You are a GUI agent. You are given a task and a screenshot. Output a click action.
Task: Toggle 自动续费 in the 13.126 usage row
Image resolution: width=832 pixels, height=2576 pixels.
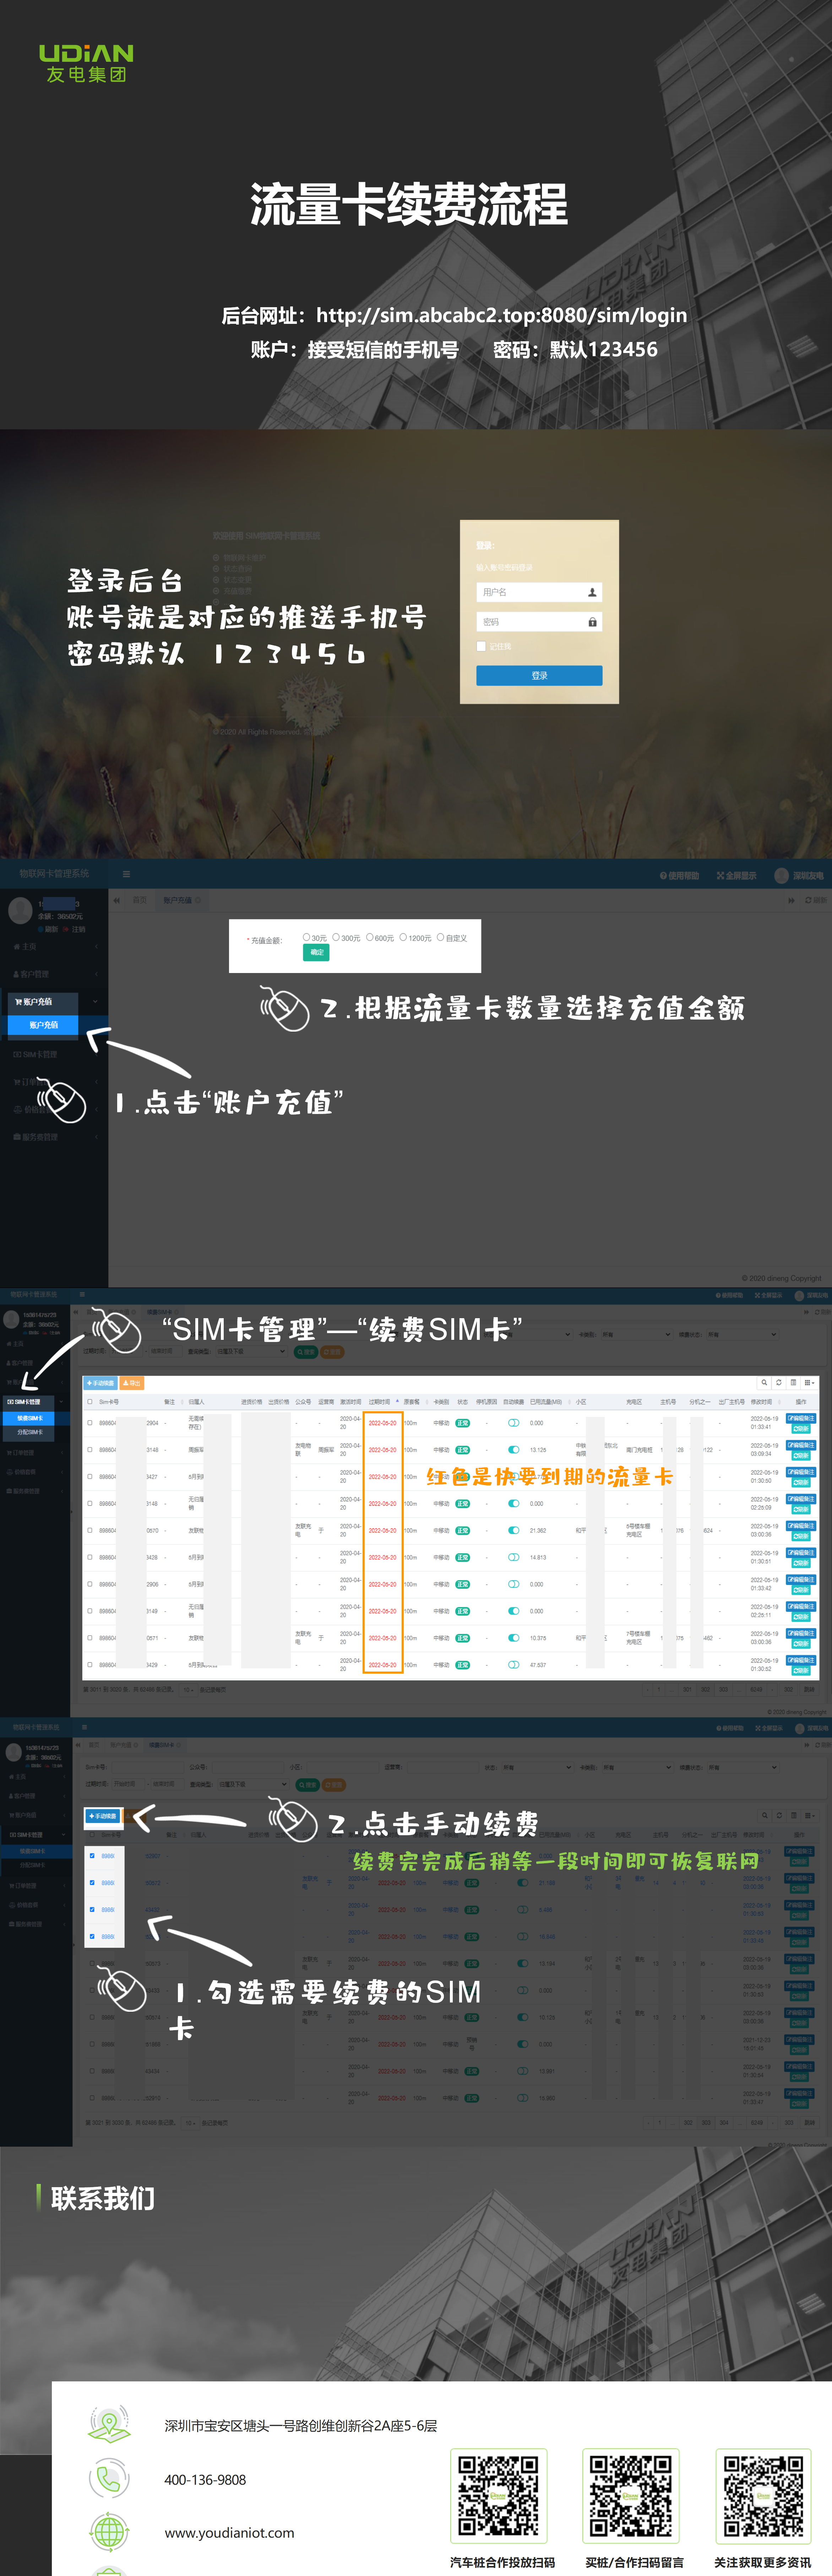pyautogui.click(x=513, y=1450)
